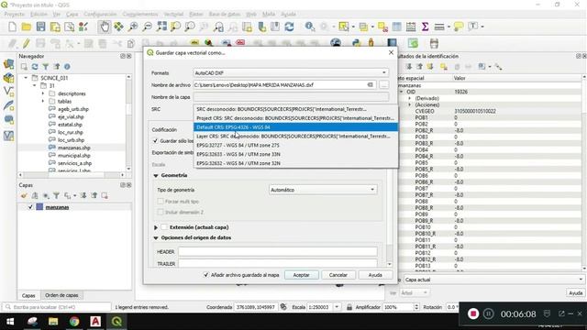The width and height of the screenshot is (587, 330).
Task: Open the Formato AutoCAD DXF dropdown
Action: click(291, 73)
